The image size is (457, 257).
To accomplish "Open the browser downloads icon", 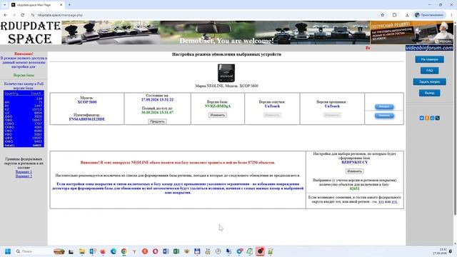I will tap(407, 15).
